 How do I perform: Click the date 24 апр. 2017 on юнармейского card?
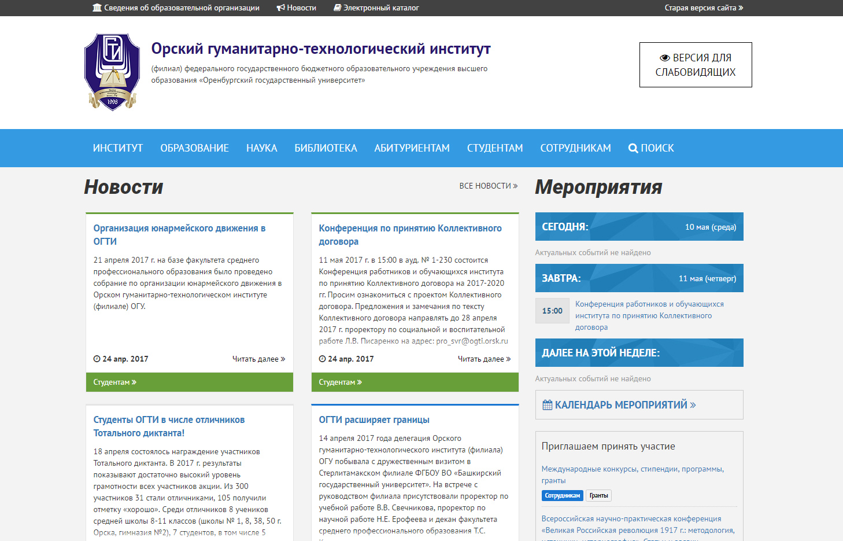pos(125,359)
